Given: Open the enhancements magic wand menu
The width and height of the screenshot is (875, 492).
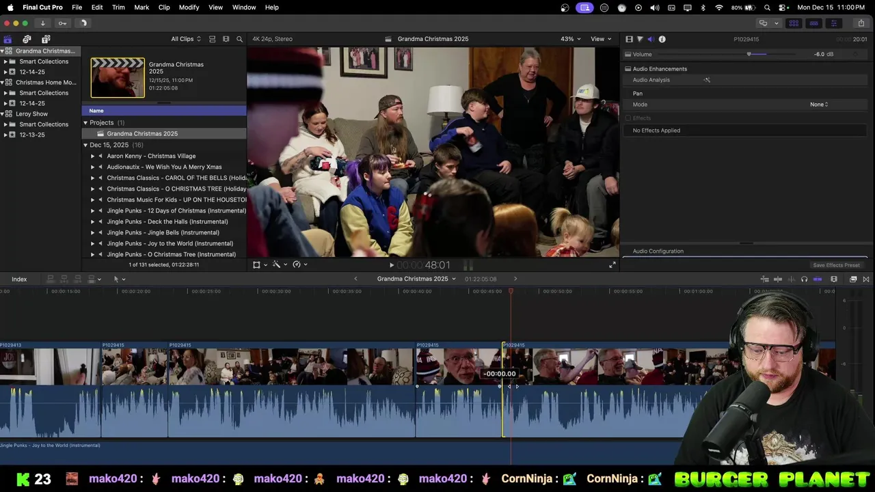Looking at the screenshot, I should coord(279,264).
